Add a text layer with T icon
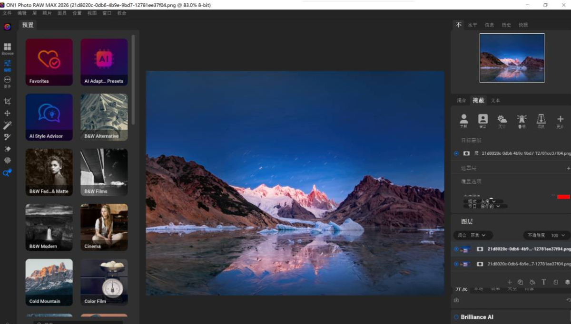 pos(544,282)
